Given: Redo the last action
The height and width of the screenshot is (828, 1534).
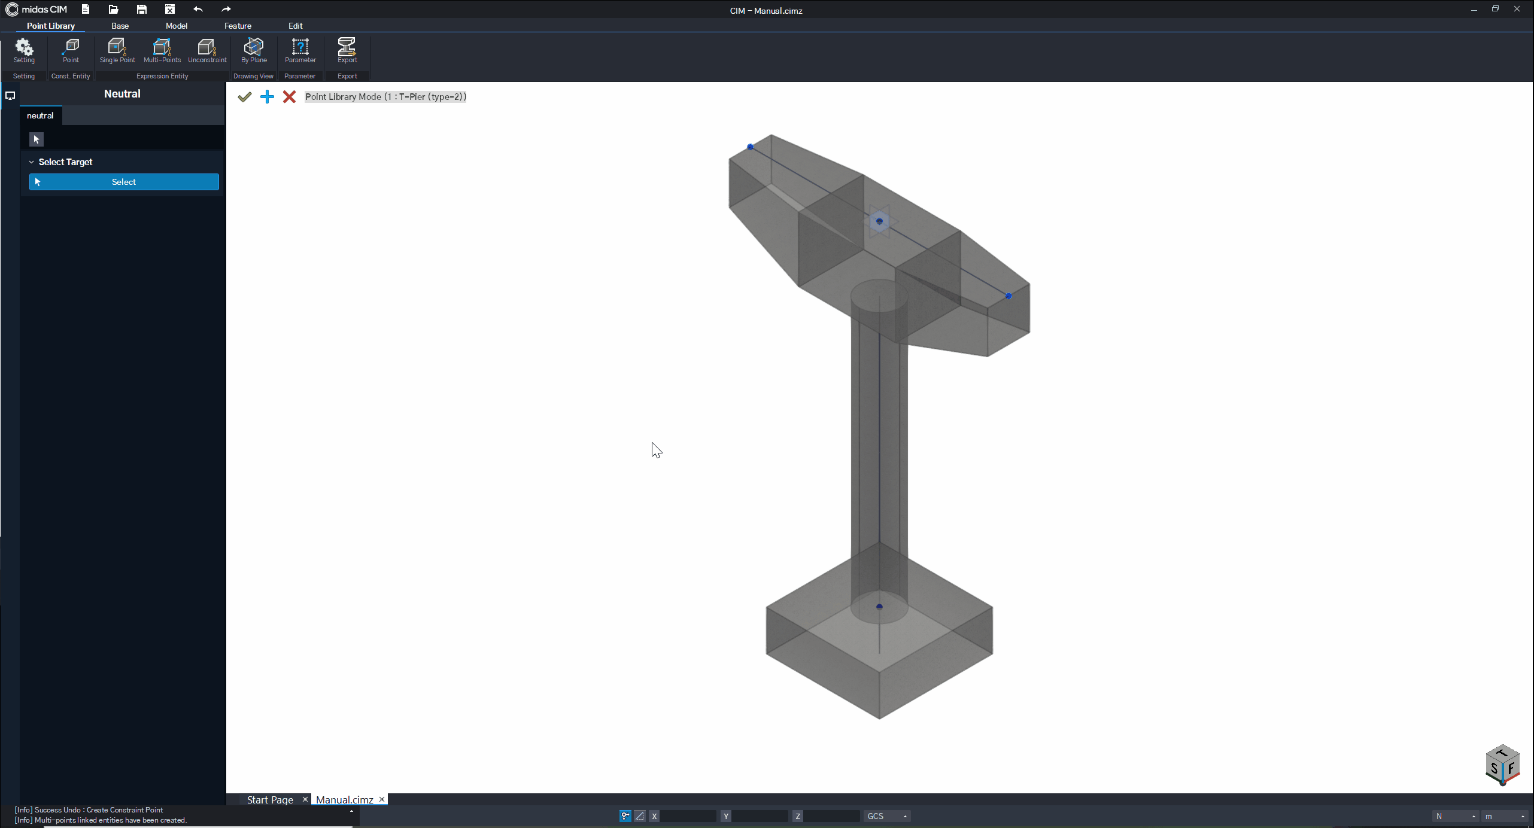Looking at the screenshot, I should coord(226,9).
